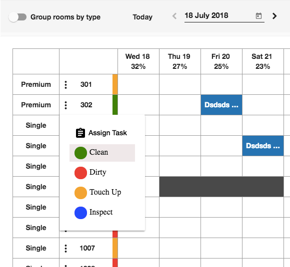The height and width of the screenshot is (267, 290).
Task: Go to previous date with left chevron
Action: 174,16
